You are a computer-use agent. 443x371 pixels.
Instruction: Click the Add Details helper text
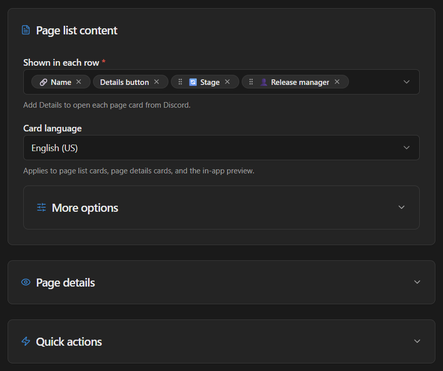[x=107, y=105]
